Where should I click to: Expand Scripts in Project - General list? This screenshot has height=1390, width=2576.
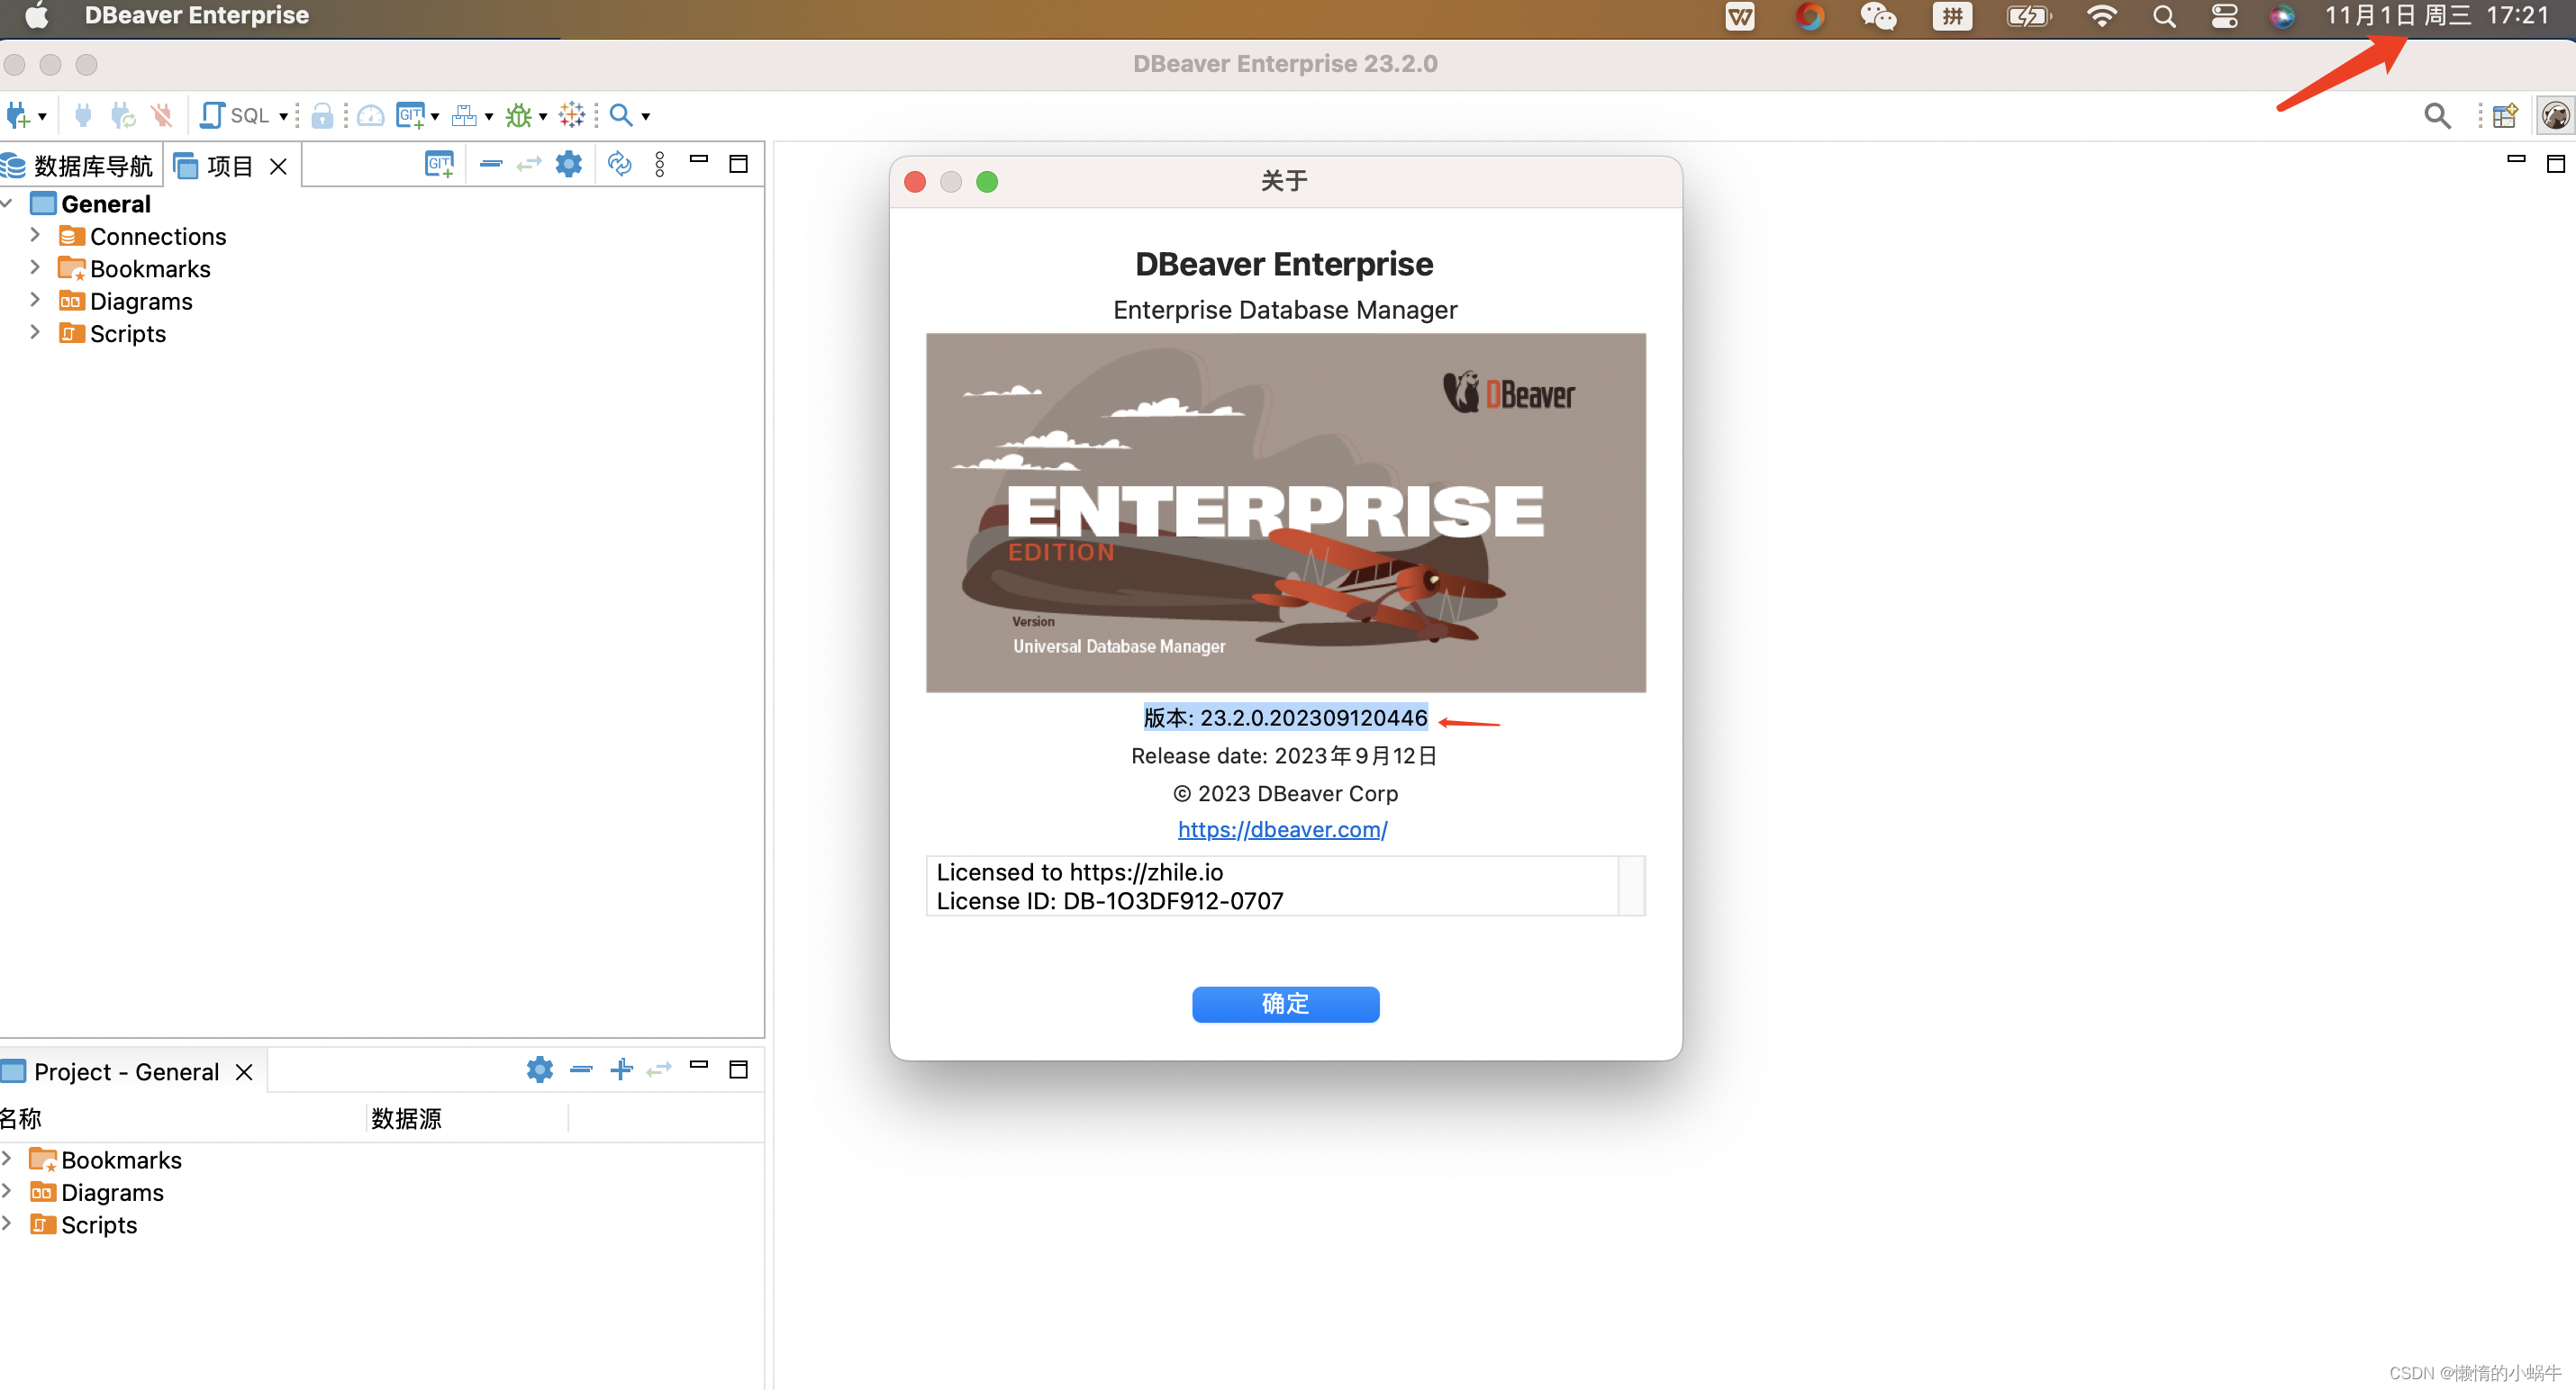point(8,1223)
